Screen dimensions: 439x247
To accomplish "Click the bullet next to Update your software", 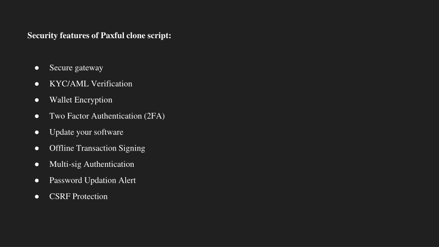I will coord(37,132).
